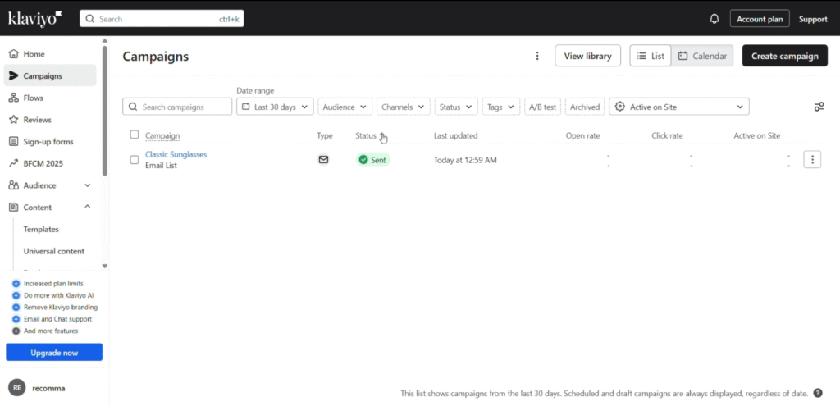Open the Last 30 days date dropdown

point(275,107)
